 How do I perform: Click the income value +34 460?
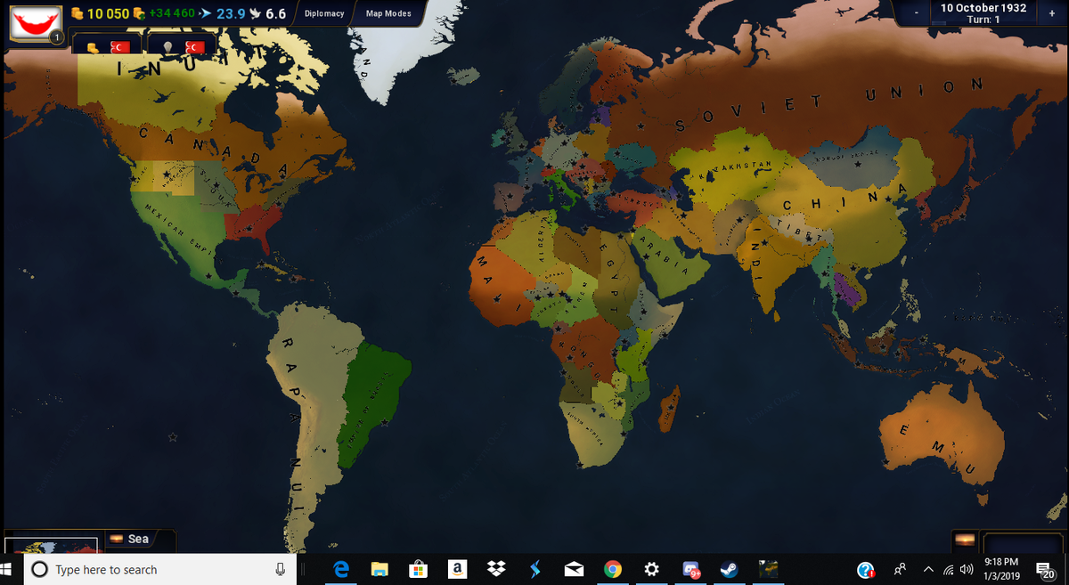coord(172,14)
